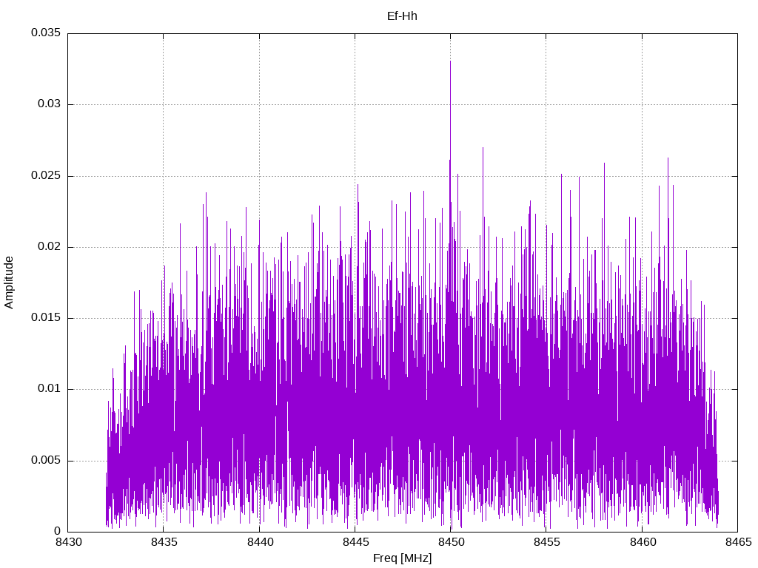The height and width of the screenshot is (568, 758).
Task: Click the 'Freq [MHz]' x-axis label
Action: tap(402, 558)
